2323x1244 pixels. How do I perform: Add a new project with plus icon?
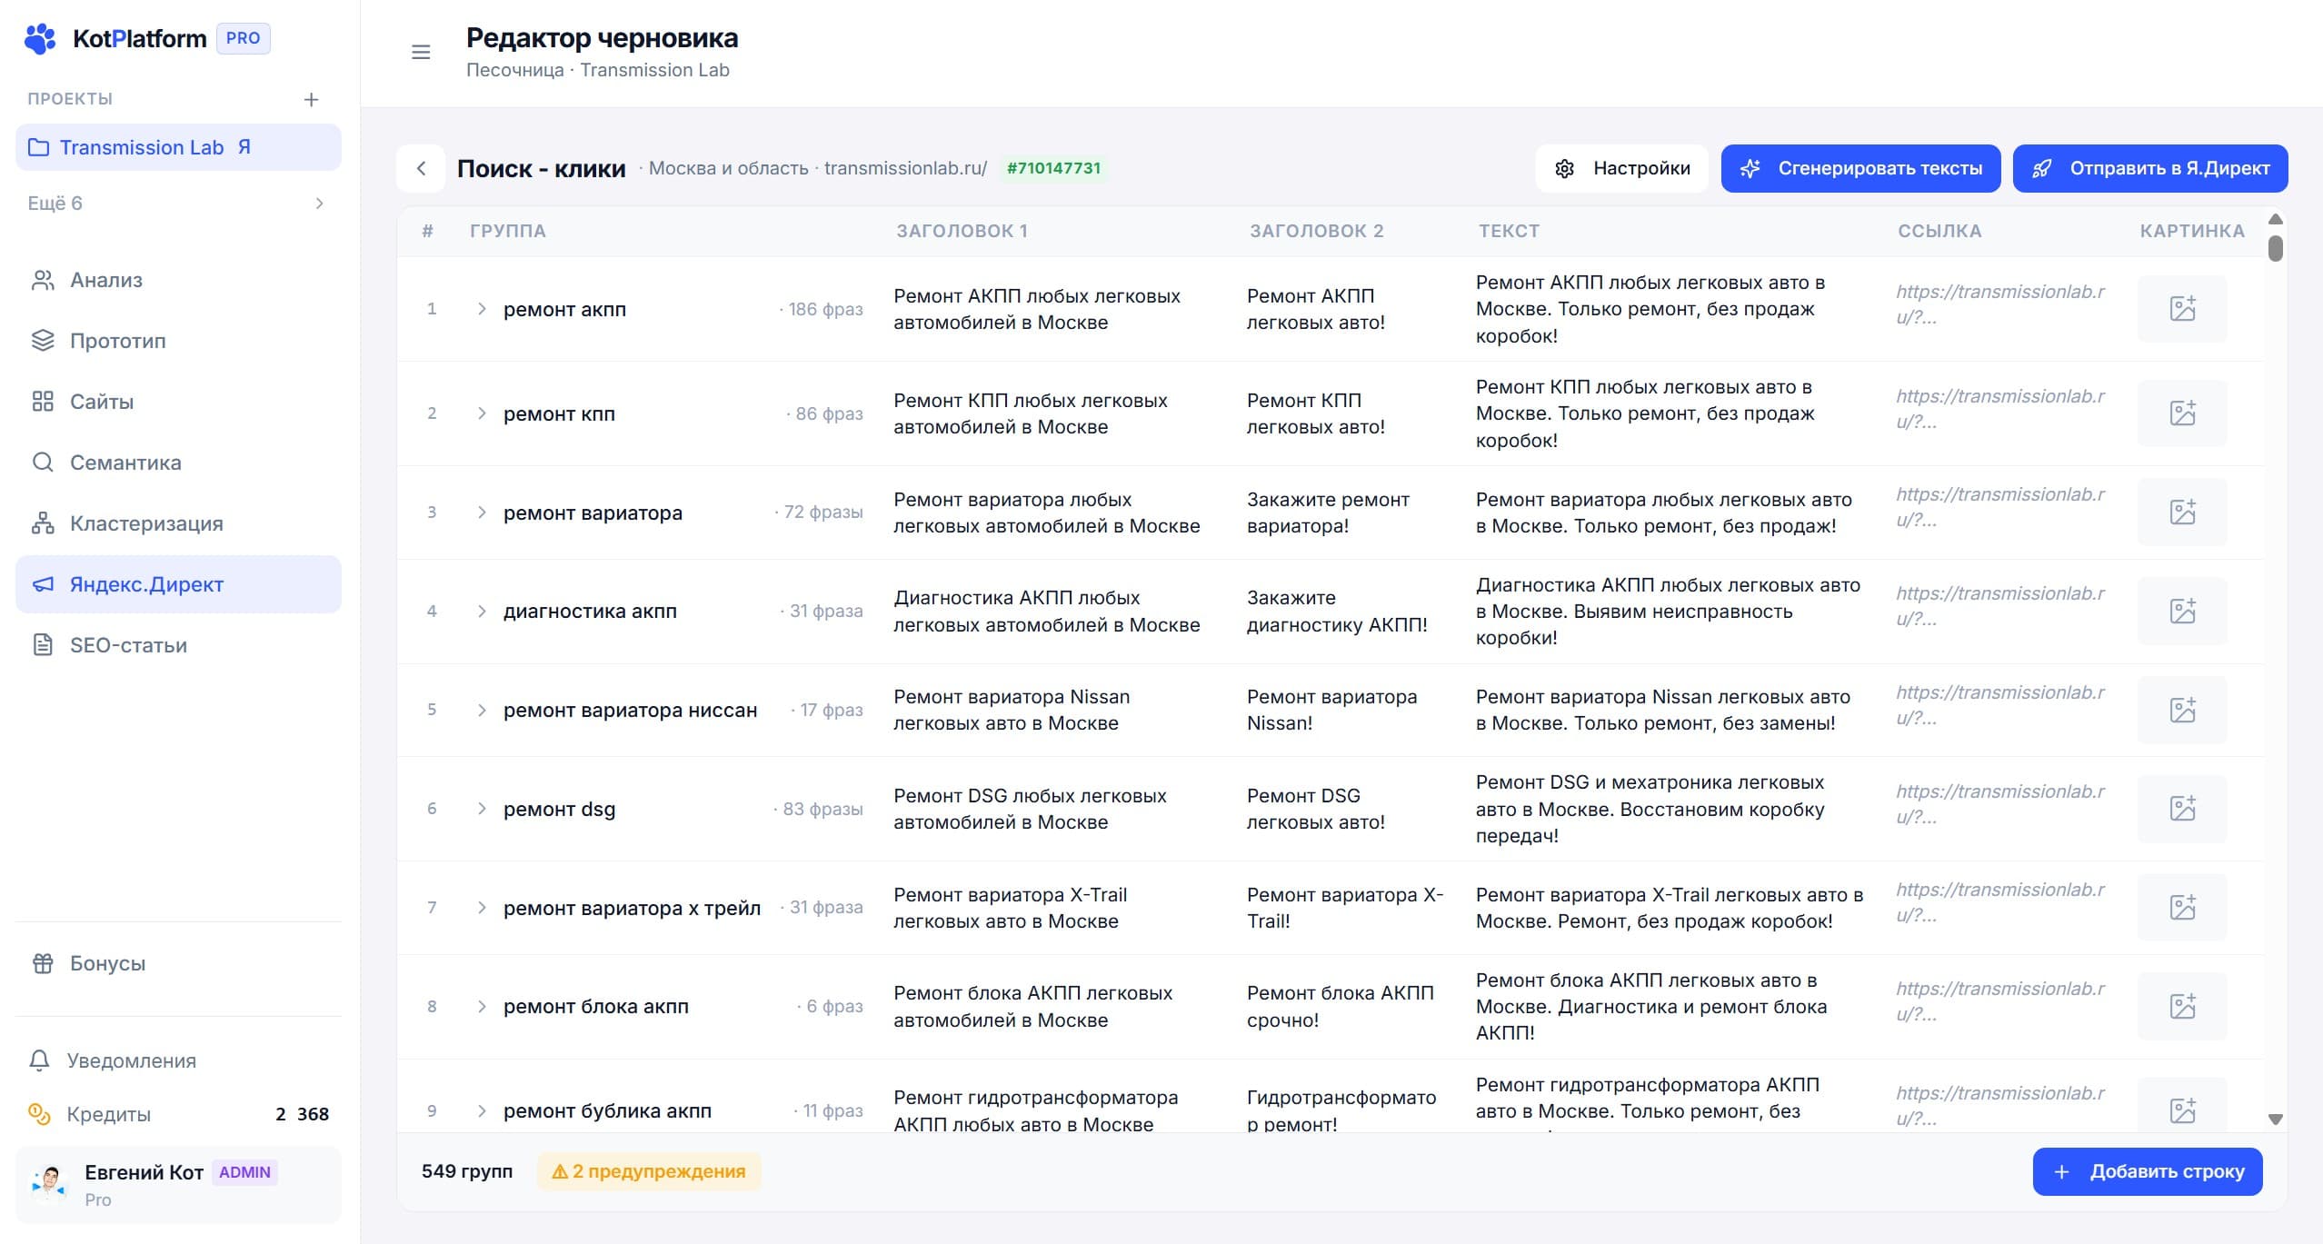(311, 99)
